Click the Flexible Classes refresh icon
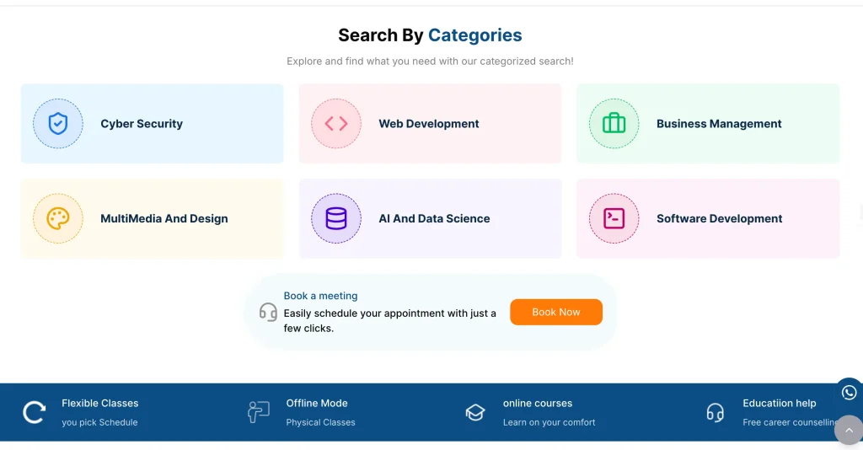This screenshot has height=450, width=863. [x=35, y=412]
